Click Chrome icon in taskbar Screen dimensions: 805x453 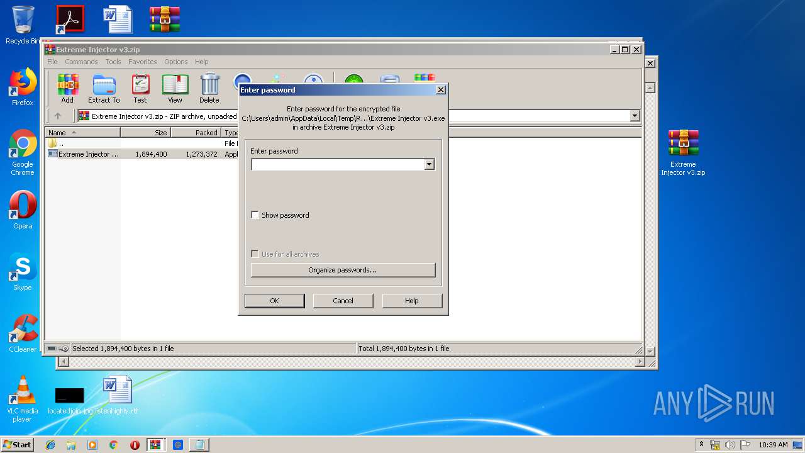coord(113,445)
